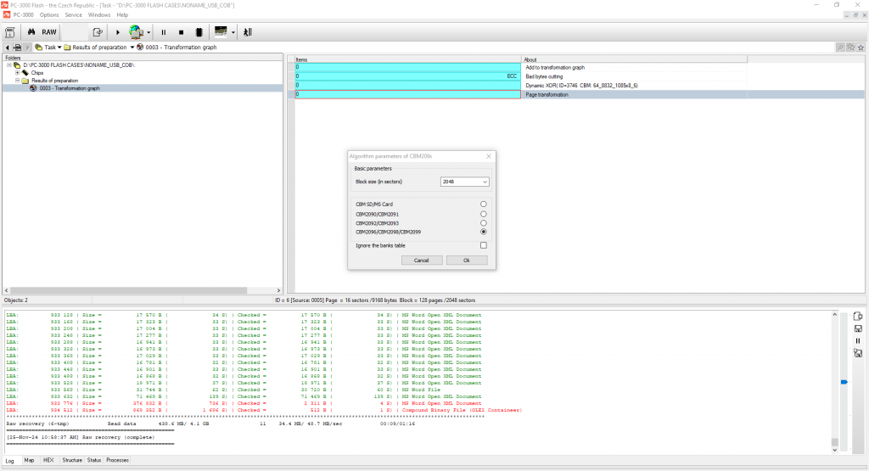Click the save log floppy disk icon
The height and width of the screenshot is (471, 869).
[858, 328]
